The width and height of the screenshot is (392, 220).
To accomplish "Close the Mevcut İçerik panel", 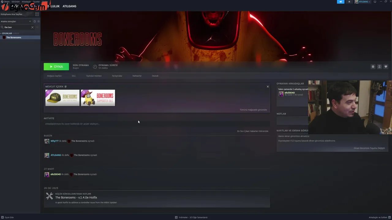I will click(268, 86).
